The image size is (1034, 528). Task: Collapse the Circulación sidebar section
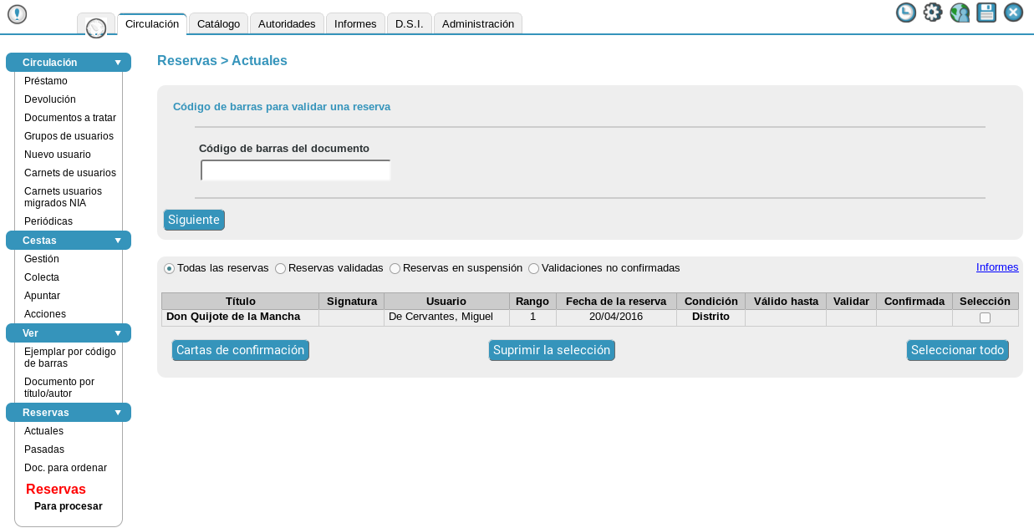[118, 63]
